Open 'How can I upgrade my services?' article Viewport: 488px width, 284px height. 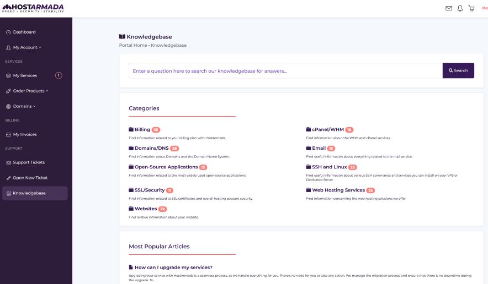coord(173,267)
